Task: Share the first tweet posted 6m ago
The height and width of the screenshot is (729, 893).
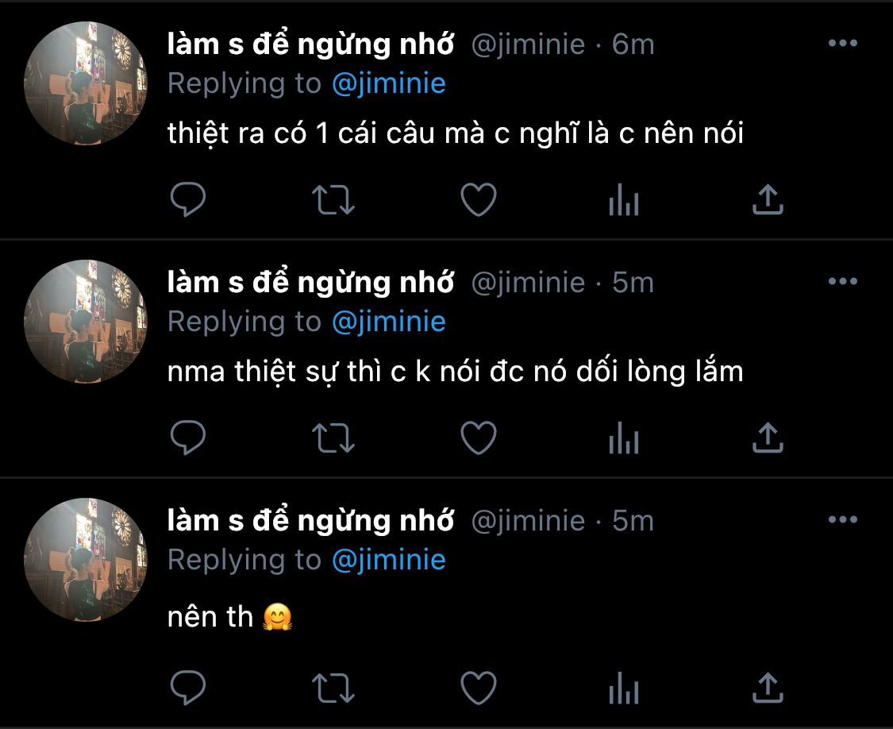Action: pos(768,199)
